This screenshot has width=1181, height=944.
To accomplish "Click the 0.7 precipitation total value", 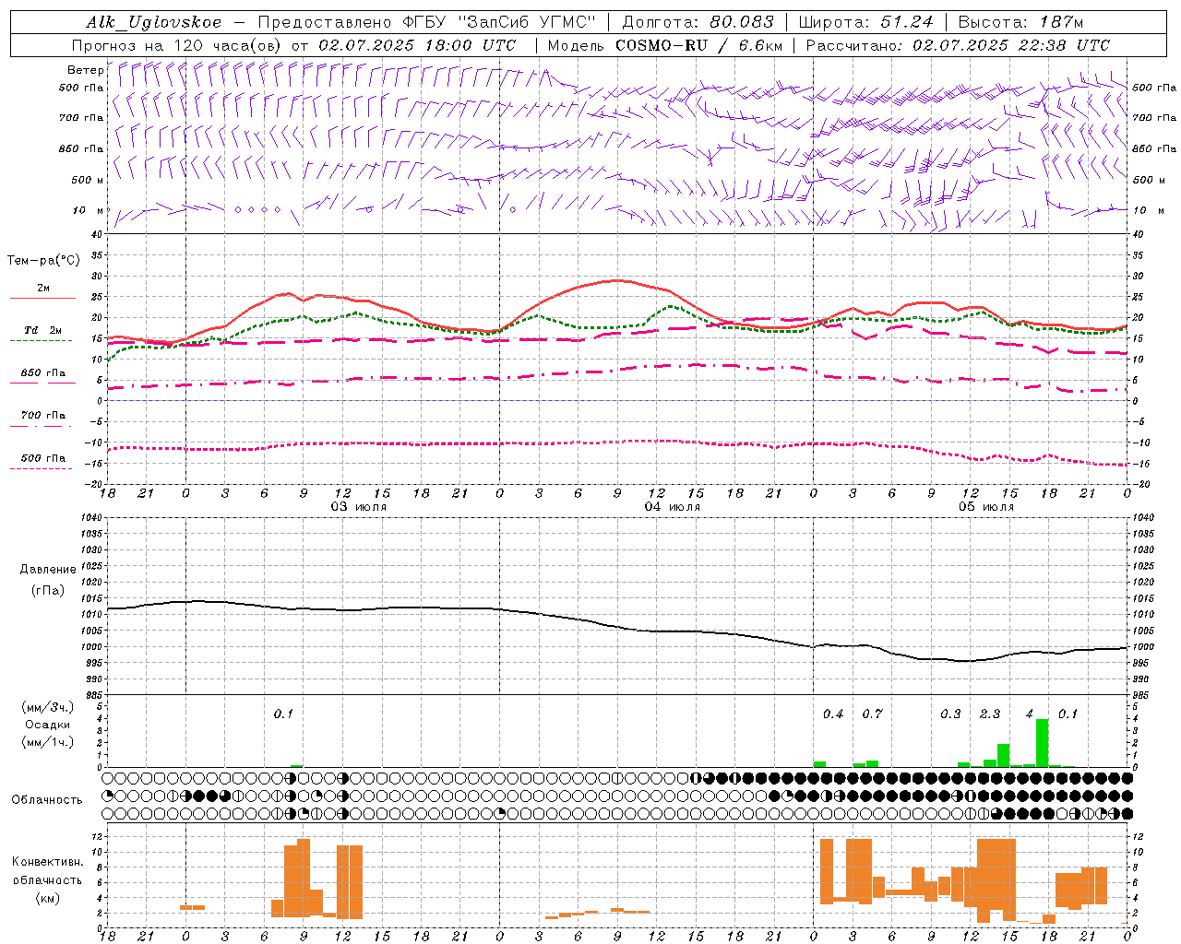I will 872,714.
